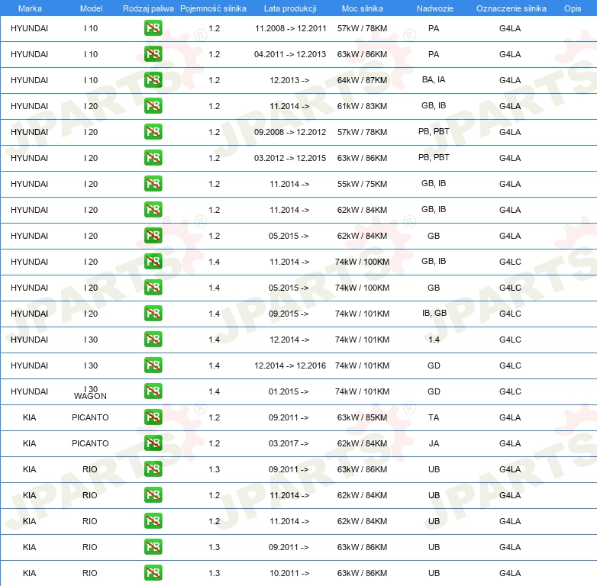Select the 'I 30 WAGON' model cell

point(90,392)
